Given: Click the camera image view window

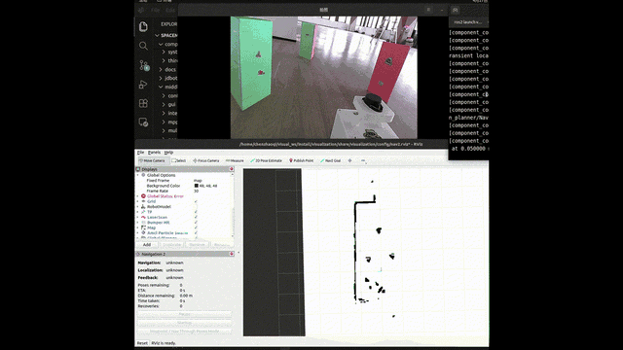Looking at the screenshot, I should [x=324, y=78].
